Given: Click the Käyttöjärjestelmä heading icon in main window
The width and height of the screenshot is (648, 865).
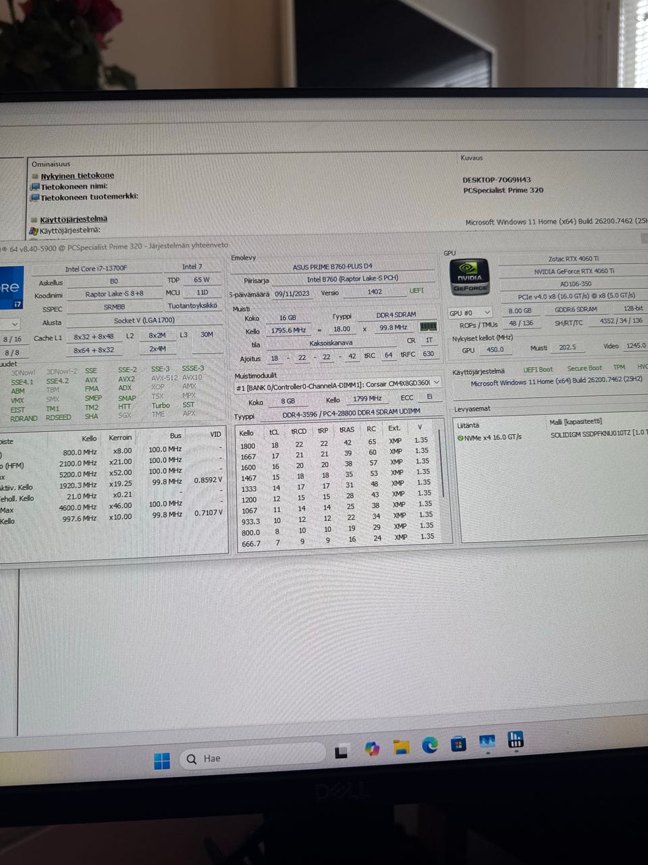Looking at the screenshot, I should coord(34,220).
